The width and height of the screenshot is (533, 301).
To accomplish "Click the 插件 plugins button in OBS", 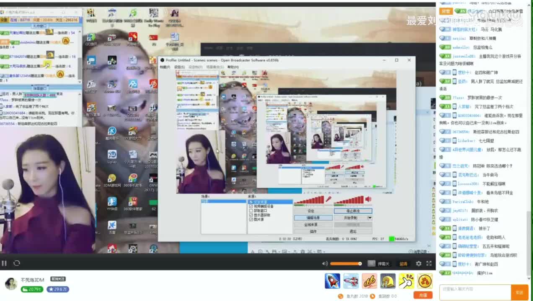I will [x=313, y=231].
